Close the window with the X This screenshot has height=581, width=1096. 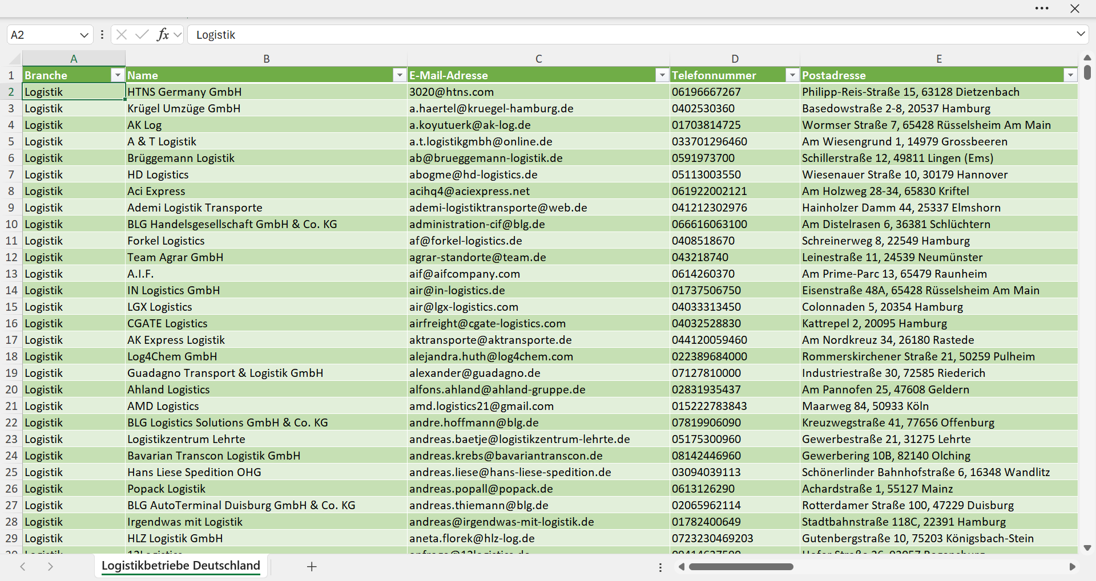(x=1075, y=9)
